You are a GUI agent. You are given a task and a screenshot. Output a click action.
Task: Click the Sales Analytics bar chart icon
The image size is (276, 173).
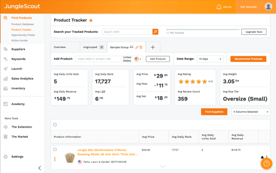pyautogui.click(x=6, y=79)
